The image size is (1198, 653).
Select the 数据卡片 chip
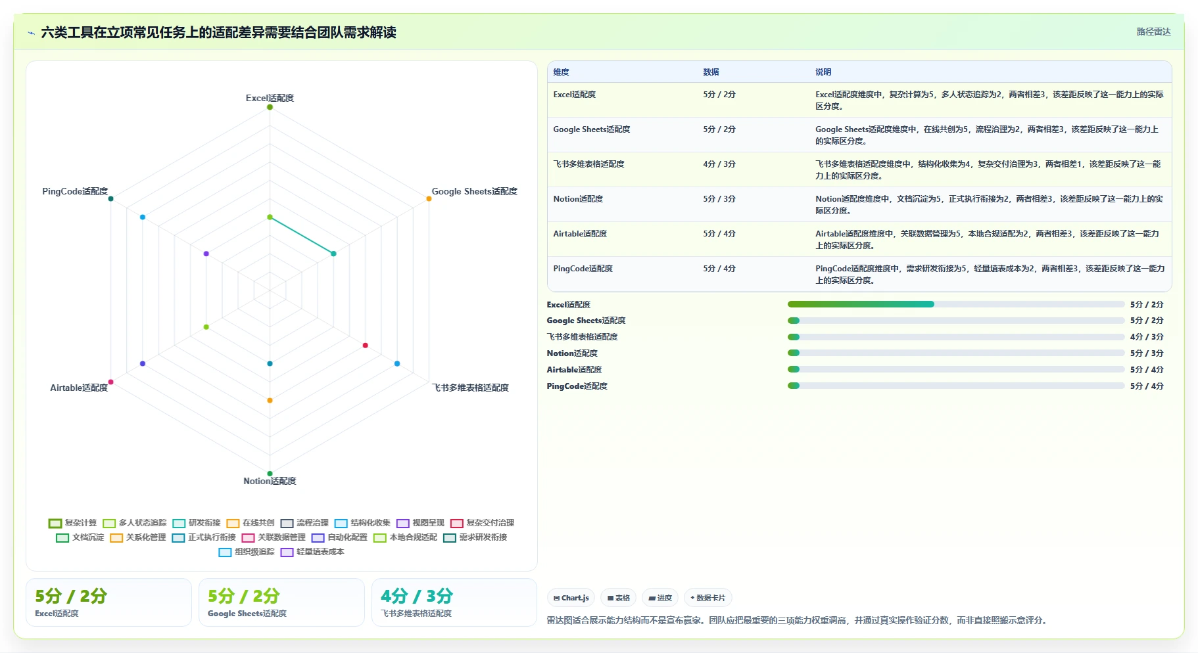pyautogui.click(x=708, y=598)
